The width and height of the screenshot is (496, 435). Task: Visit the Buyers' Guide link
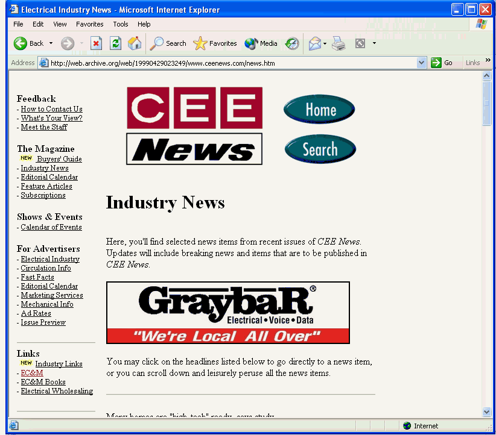coord(60,159)
